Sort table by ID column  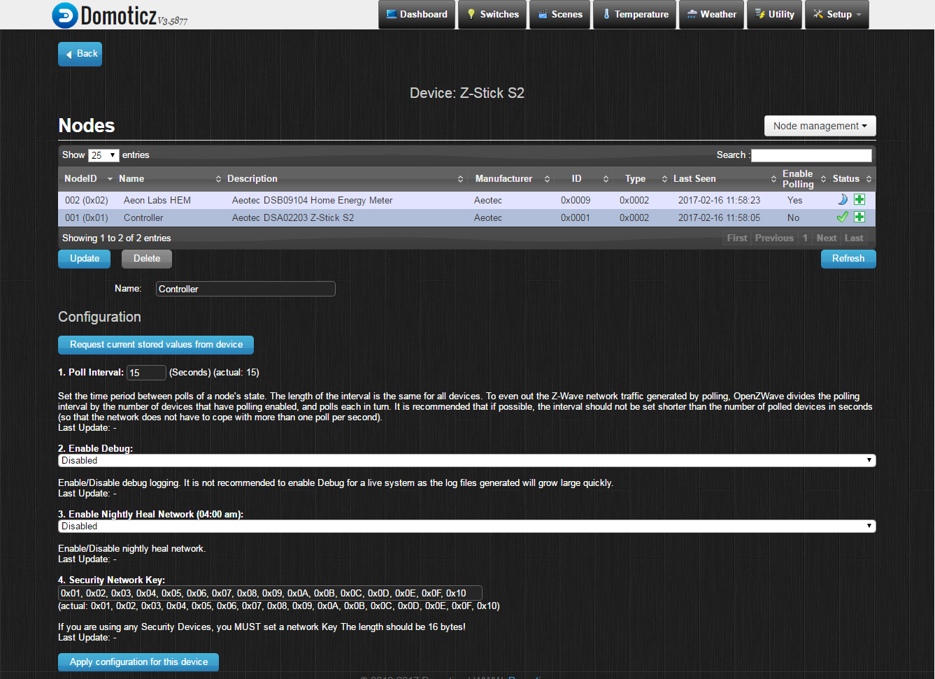tap(583, 179)
